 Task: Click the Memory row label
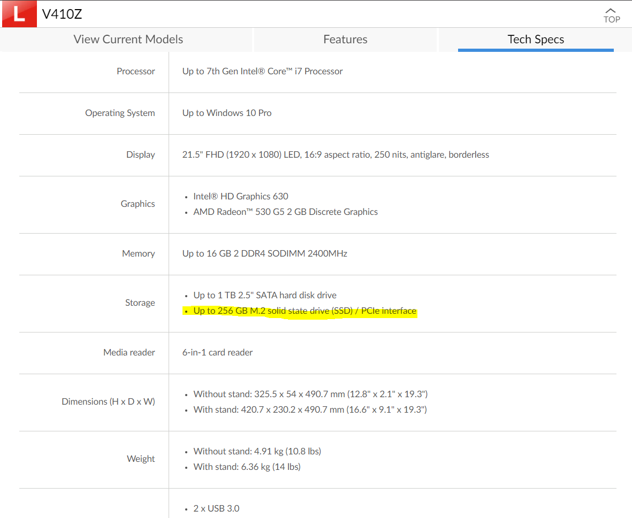click(x=138, y=253)
